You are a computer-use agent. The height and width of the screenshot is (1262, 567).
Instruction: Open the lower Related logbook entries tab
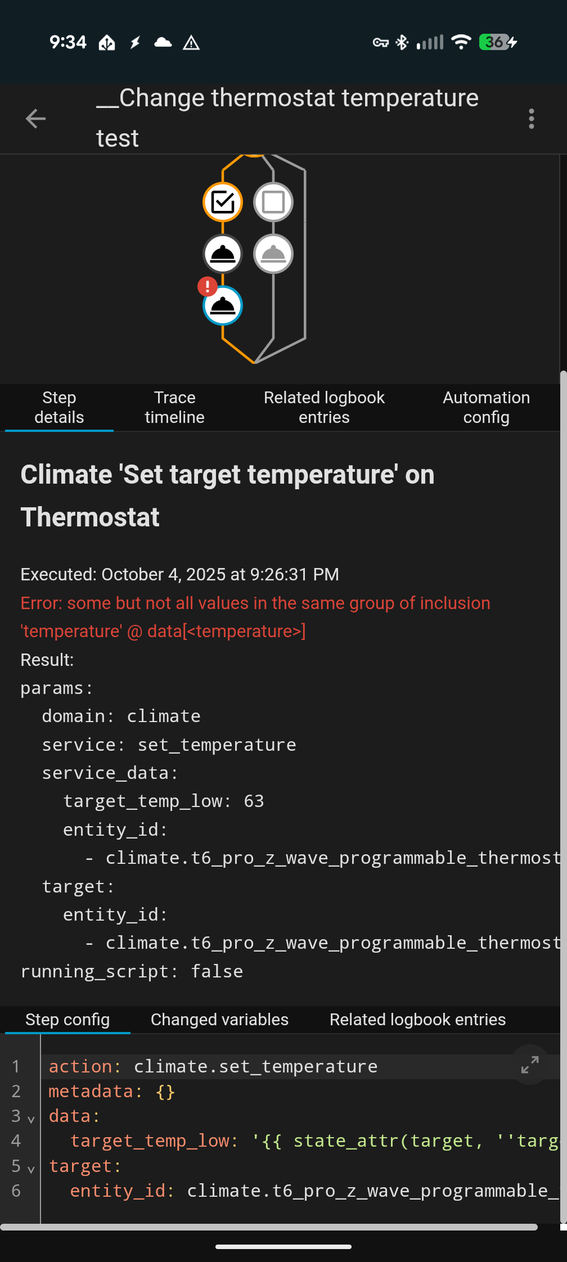[417, 1020]
